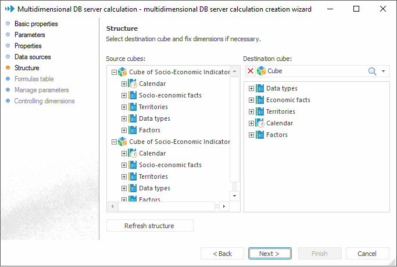Open the Destination cube dropdown arrow
Image resolution: width=397 pixels, height=267 pixels.
(384, 71)
